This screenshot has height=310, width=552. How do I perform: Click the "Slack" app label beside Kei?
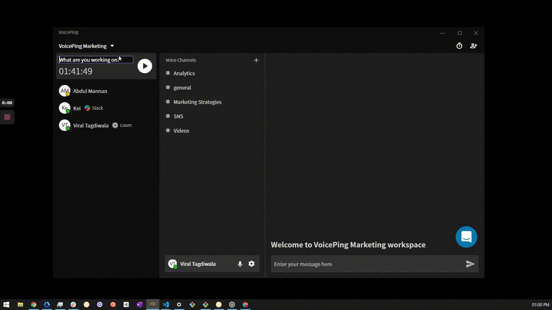coord(97,108)
